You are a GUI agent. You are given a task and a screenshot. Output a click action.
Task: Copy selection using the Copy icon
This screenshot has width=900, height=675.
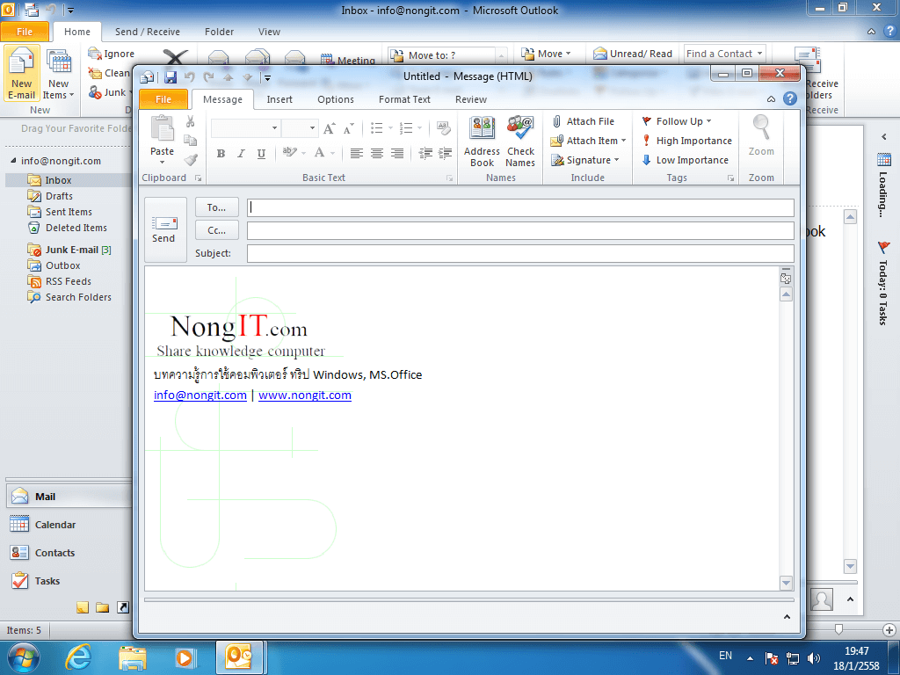tap(190, 141)
